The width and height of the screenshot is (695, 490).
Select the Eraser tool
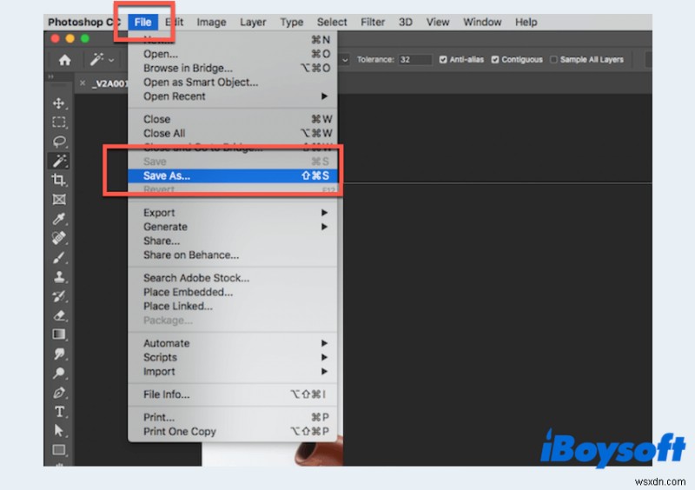58,315
